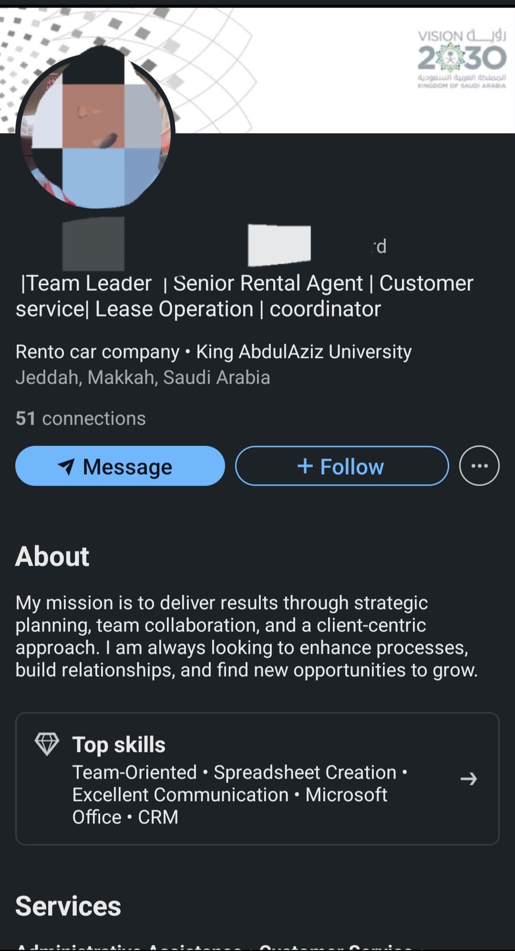Click the diamond icon next to Top skills
This screenshot has height=951, width=515.
tap(47, 744)
